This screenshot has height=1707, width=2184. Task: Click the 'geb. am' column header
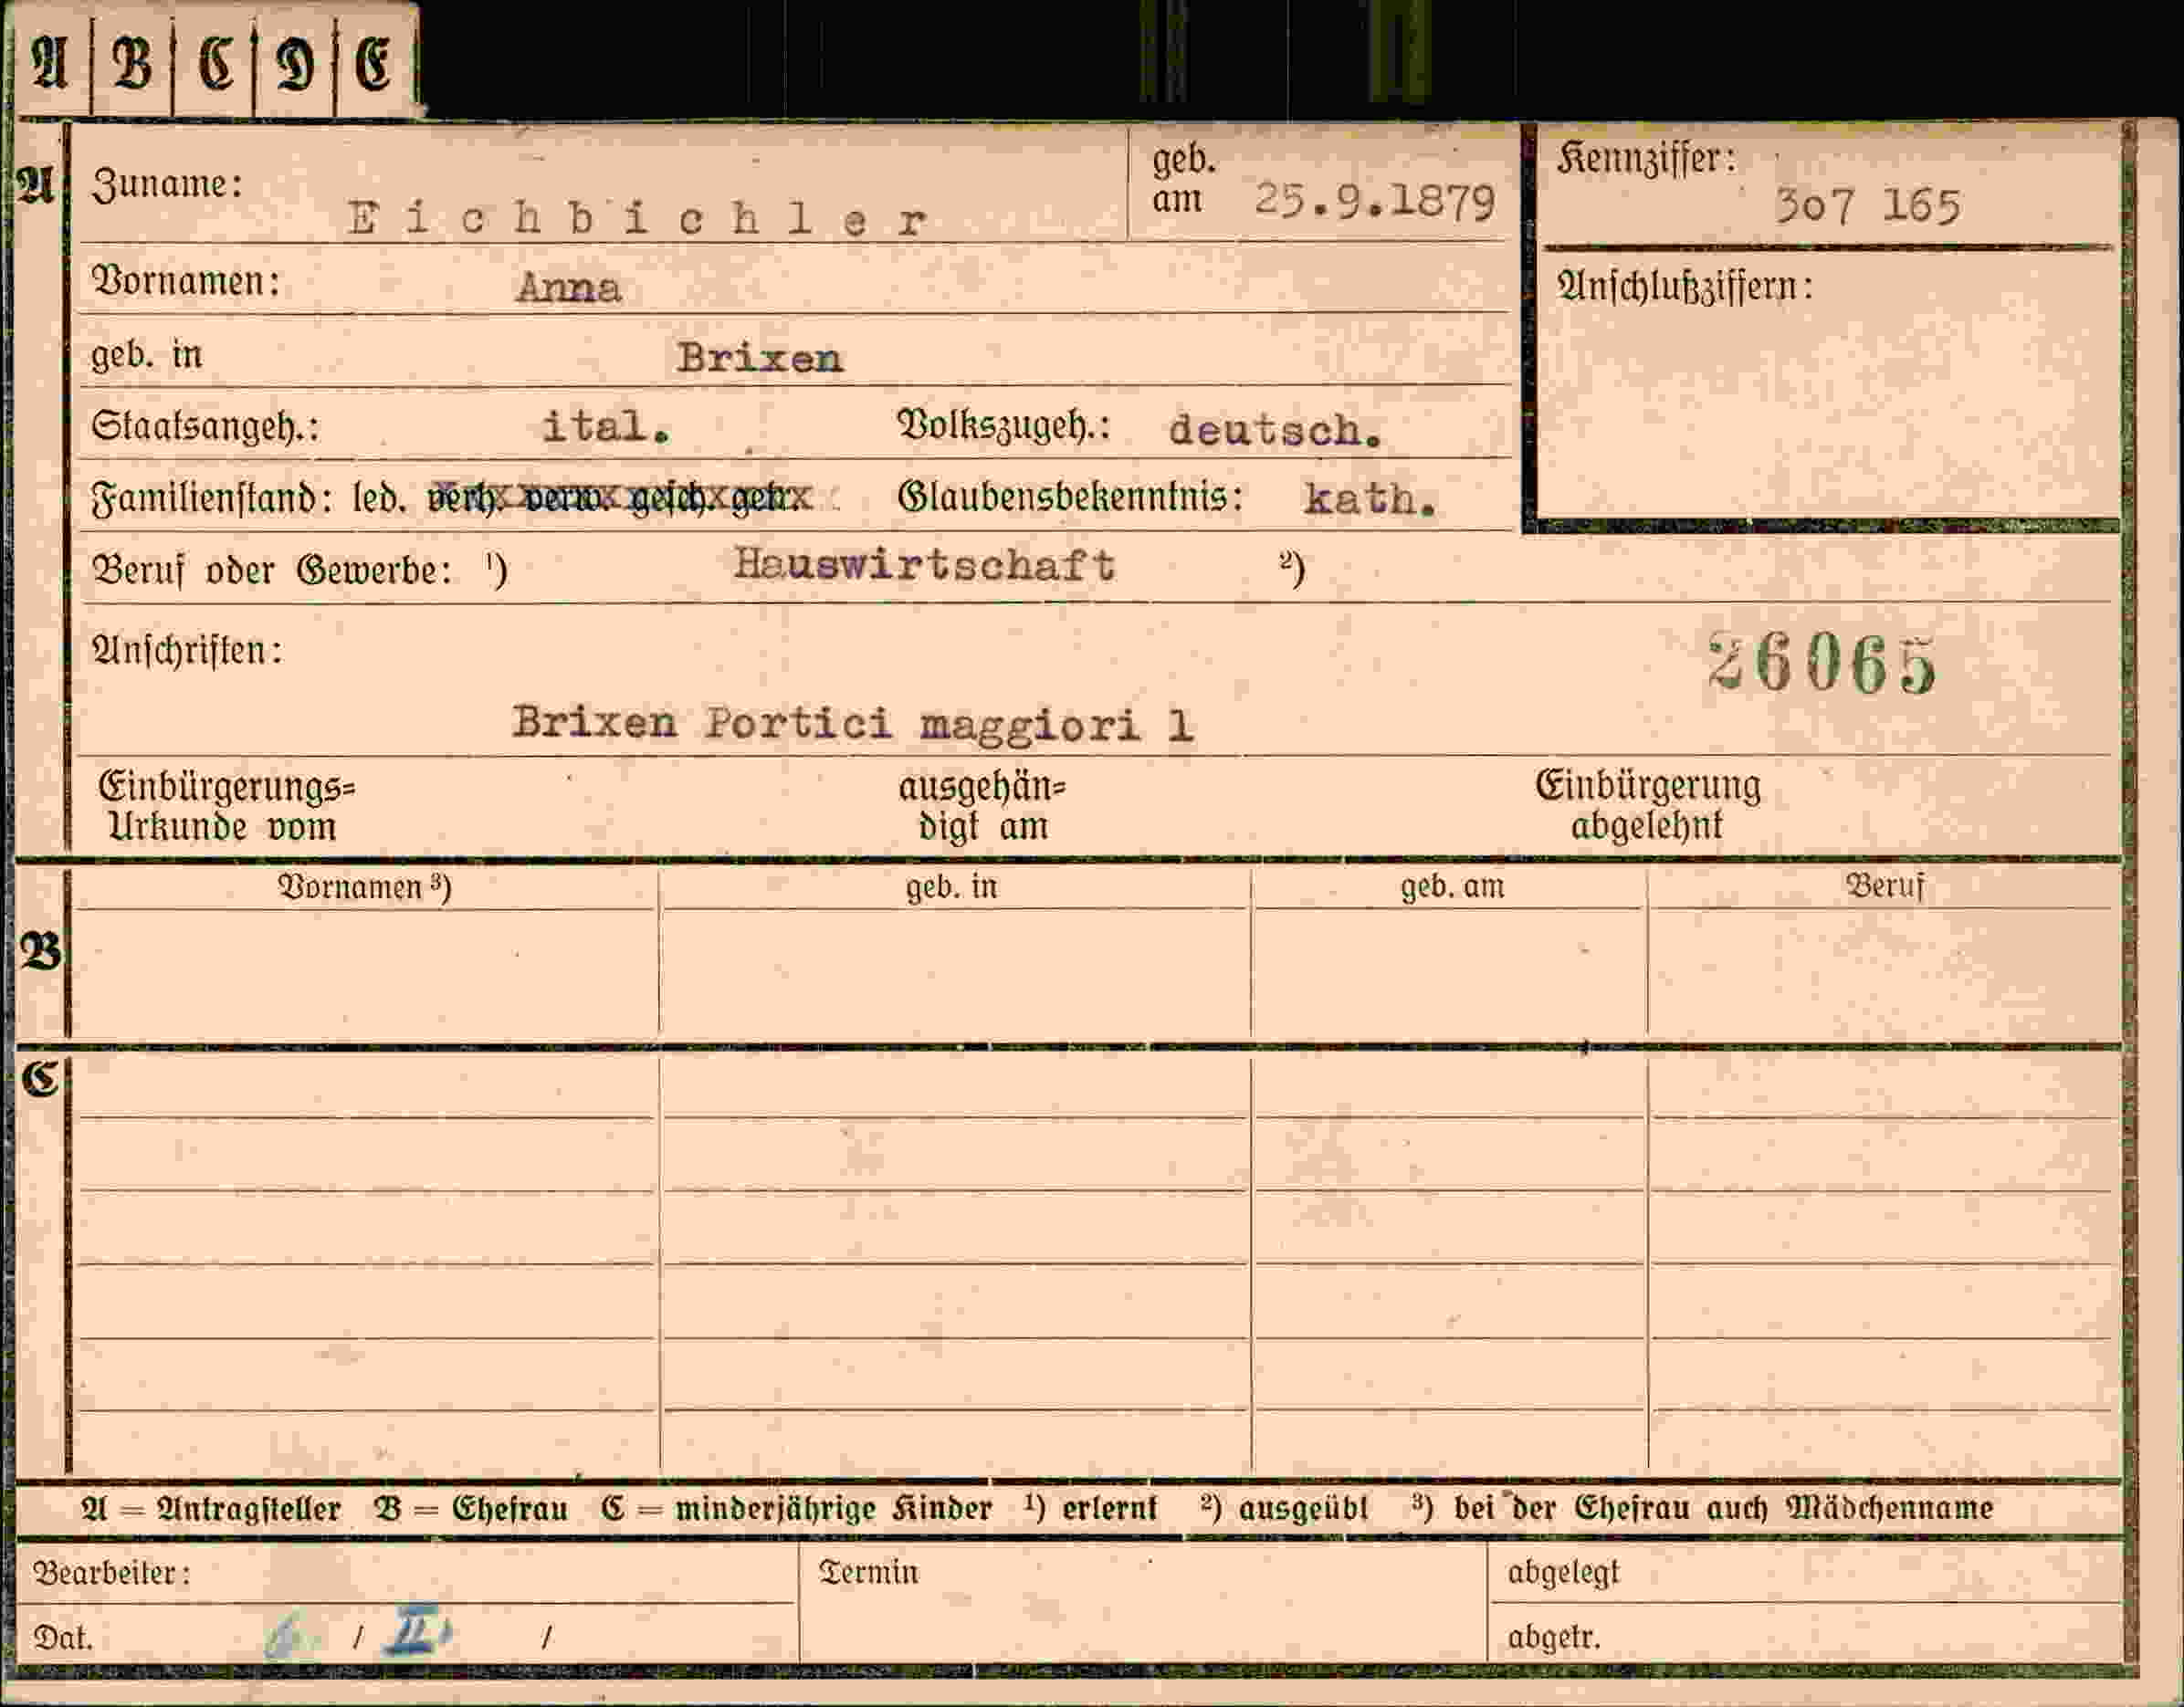[x=1452, y=887]
